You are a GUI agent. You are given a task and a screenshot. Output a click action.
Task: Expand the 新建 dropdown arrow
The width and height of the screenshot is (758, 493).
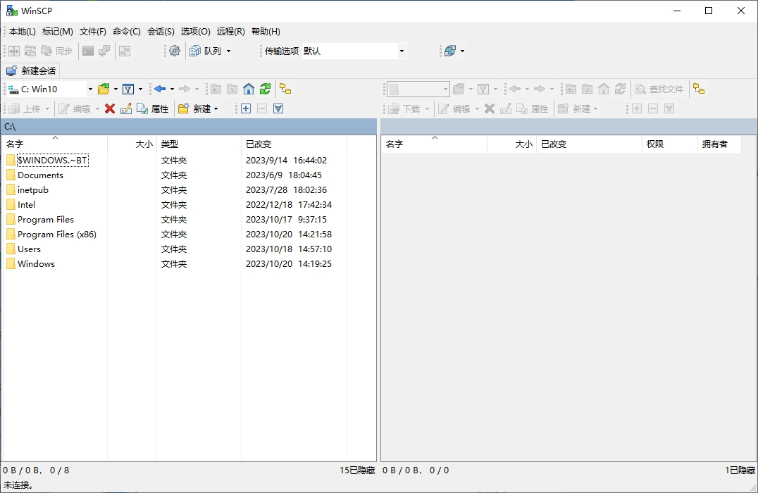pos(216,108)
